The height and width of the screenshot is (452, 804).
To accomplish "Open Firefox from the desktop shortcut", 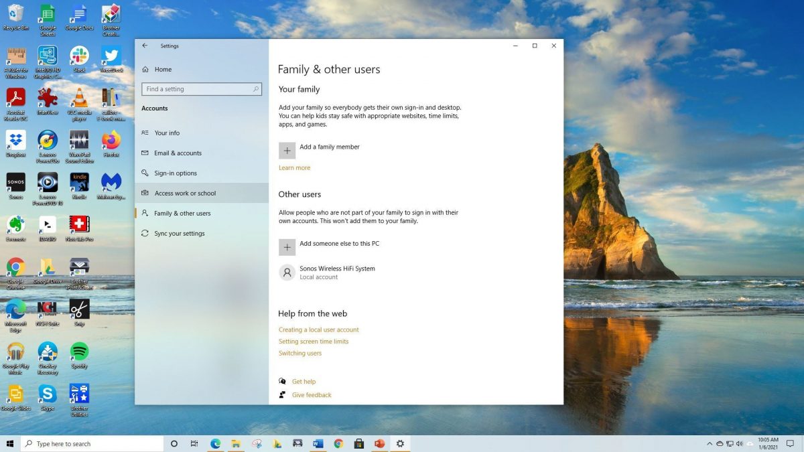I will click(x=111, y=141).
